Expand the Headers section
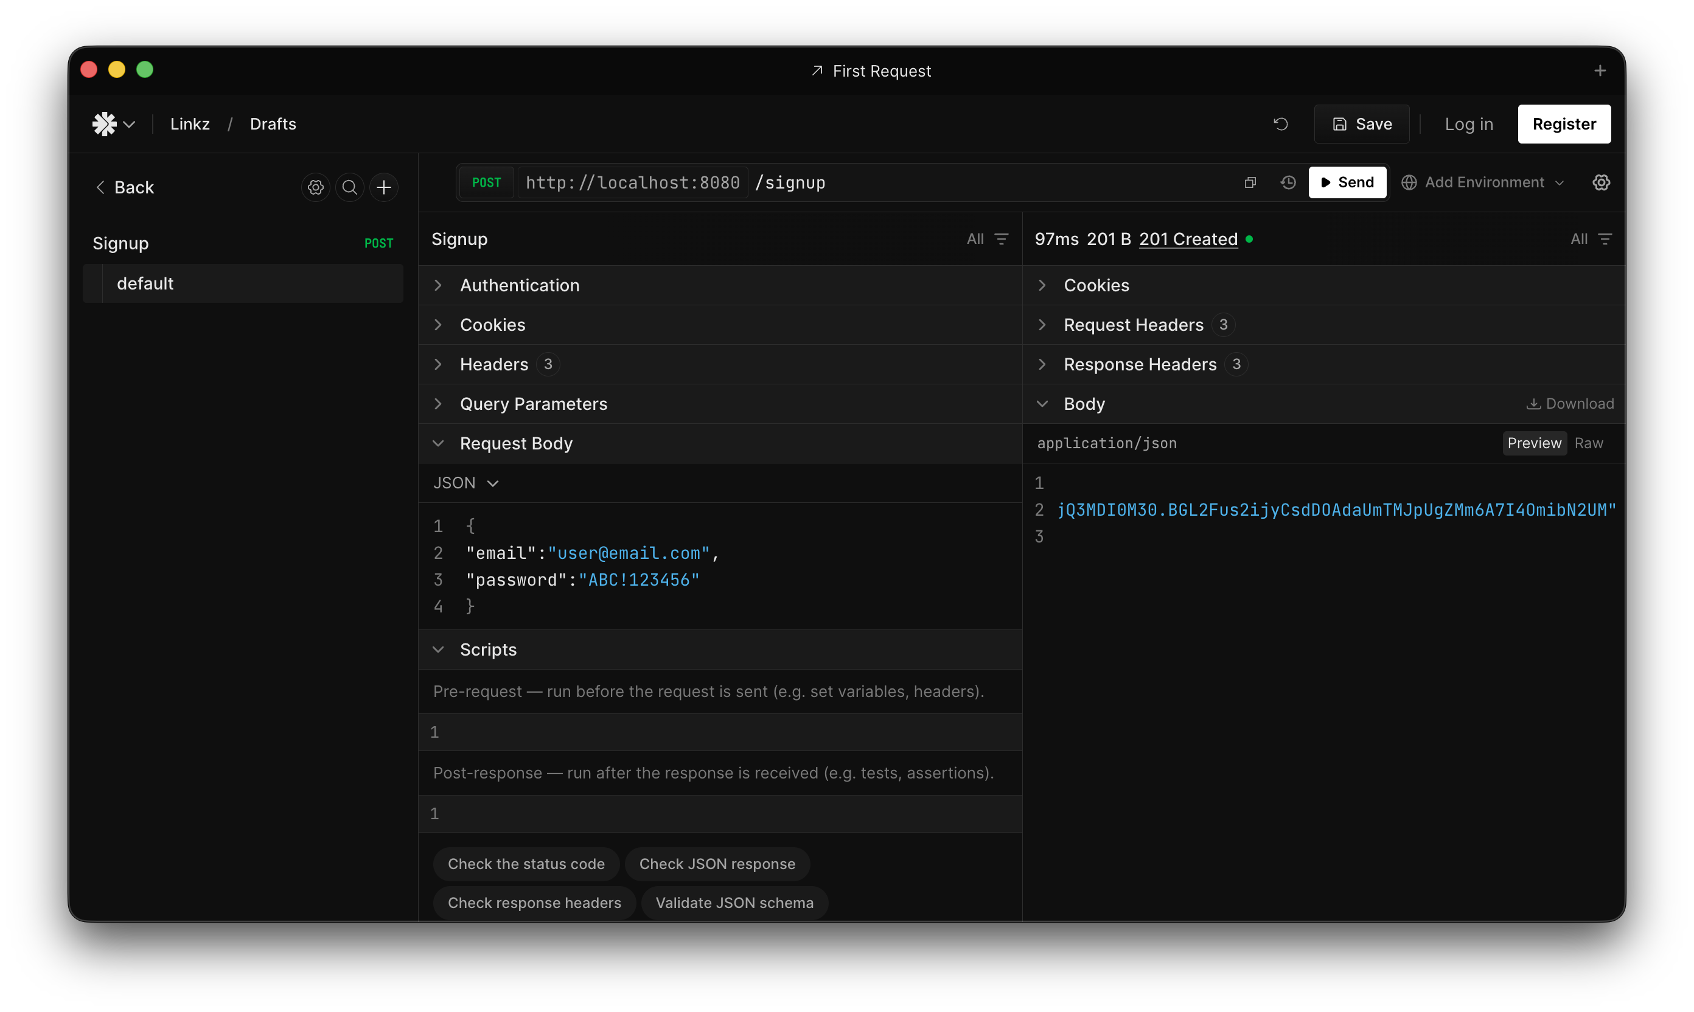1694x1012 pixels. [x=720, y=365]
